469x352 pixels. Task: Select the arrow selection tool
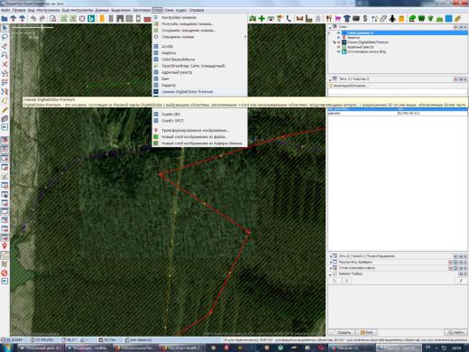click(5, 28)
